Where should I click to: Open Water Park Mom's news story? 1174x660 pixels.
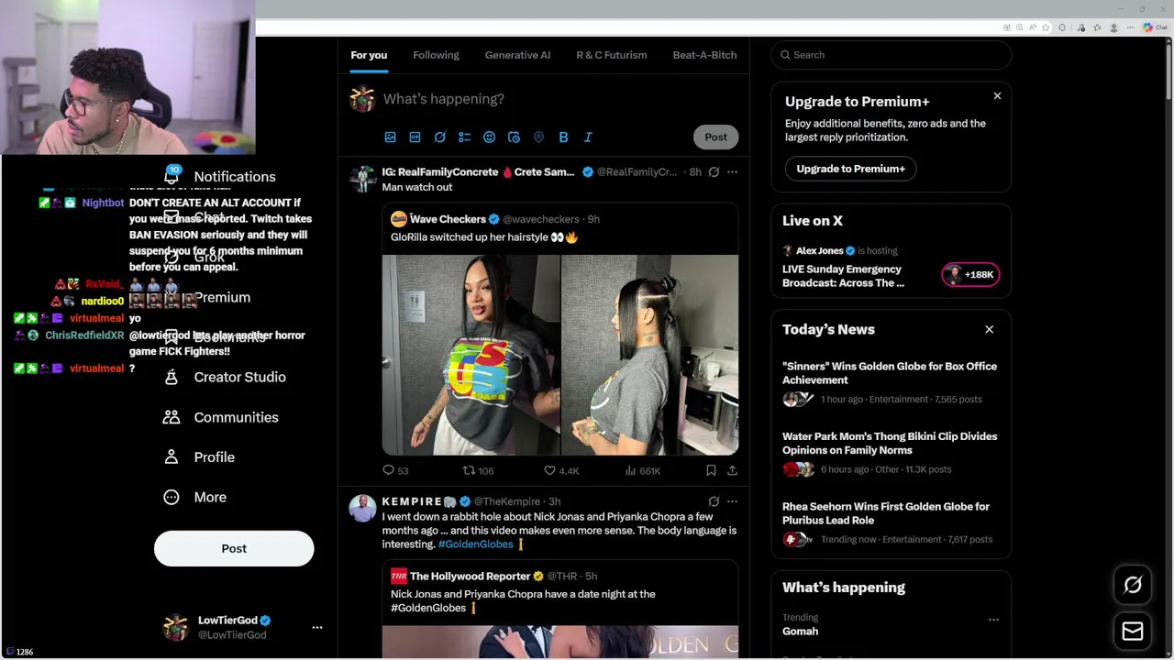[890, 443]
